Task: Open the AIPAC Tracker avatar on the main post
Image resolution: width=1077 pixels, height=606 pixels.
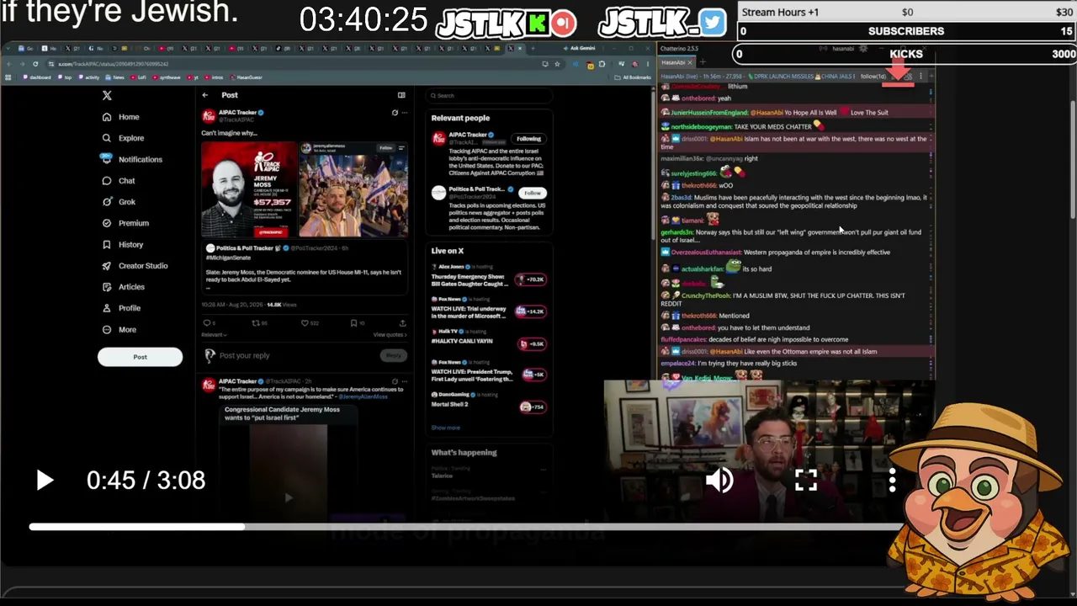Action: point(208,115)
